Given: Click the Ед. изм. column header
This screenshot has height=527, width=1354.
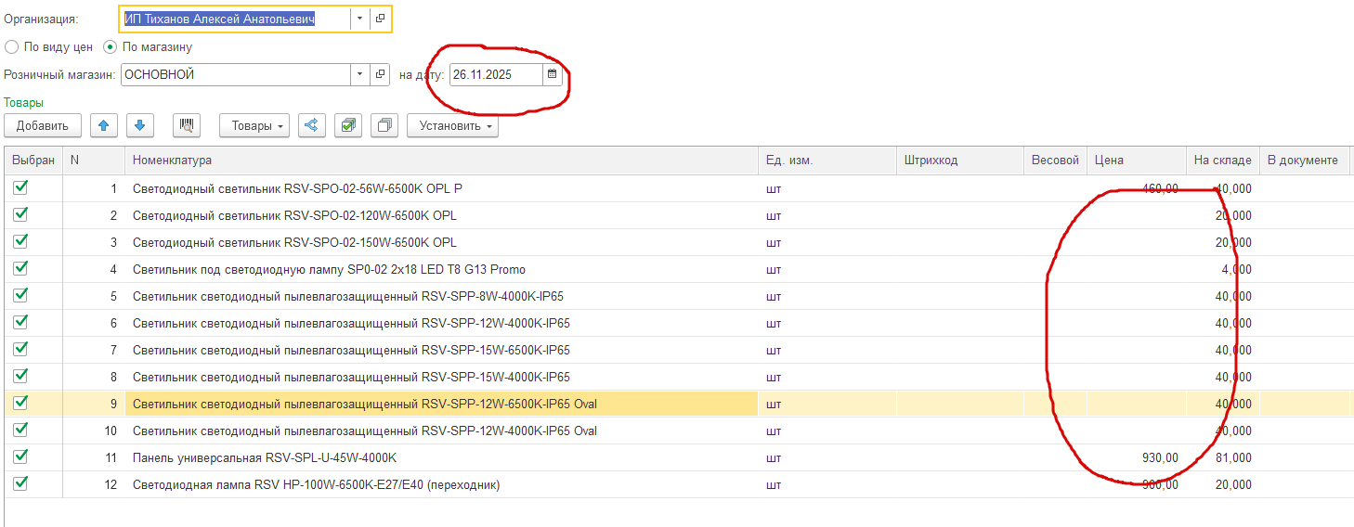Looking at the screenshot, I should (827, 161).
